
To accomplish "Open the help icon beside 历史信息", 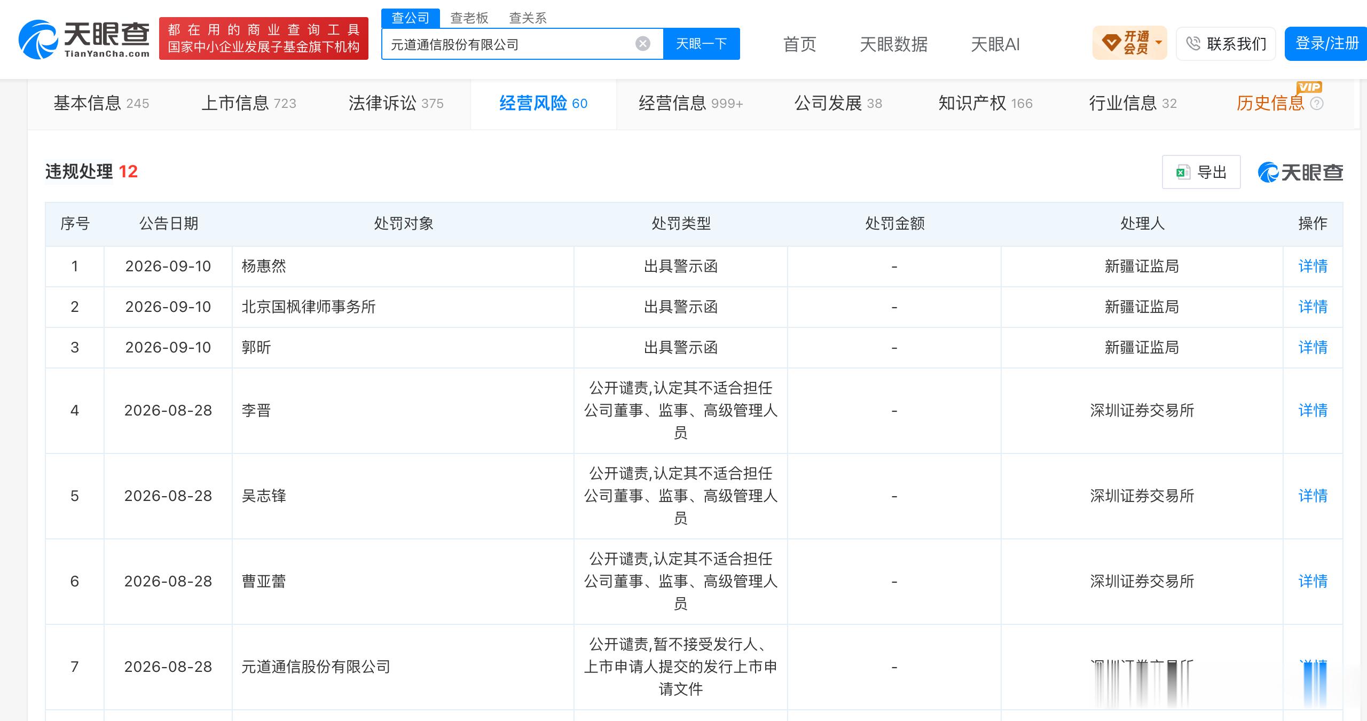I will pyautogui.click(x=1317, y=104).
